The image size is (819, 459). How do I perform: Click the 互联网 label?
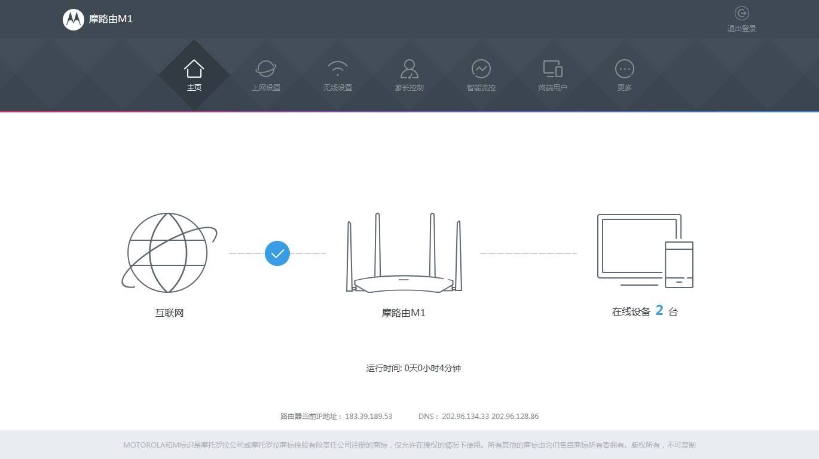pyautogui.click(x=170, y=313)
